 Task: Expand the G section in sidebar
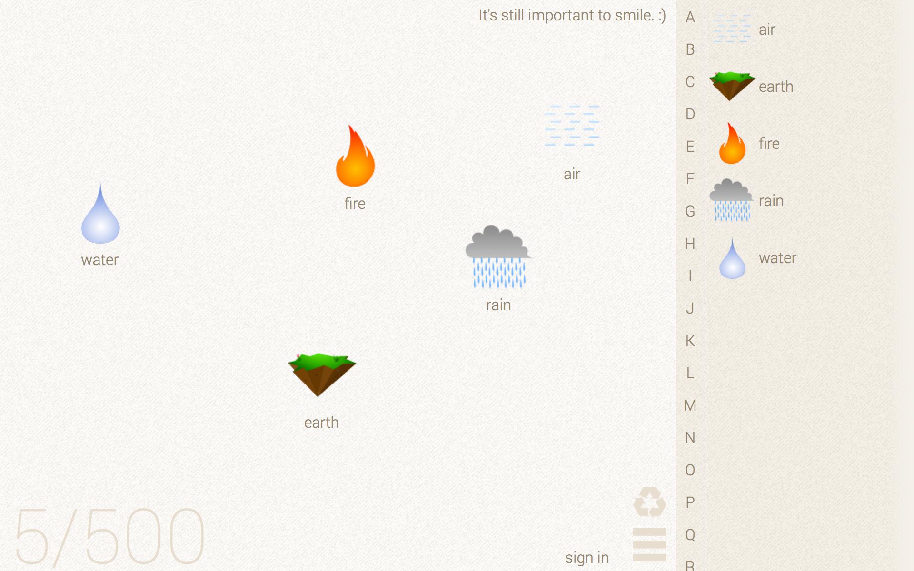pos(690,210)
